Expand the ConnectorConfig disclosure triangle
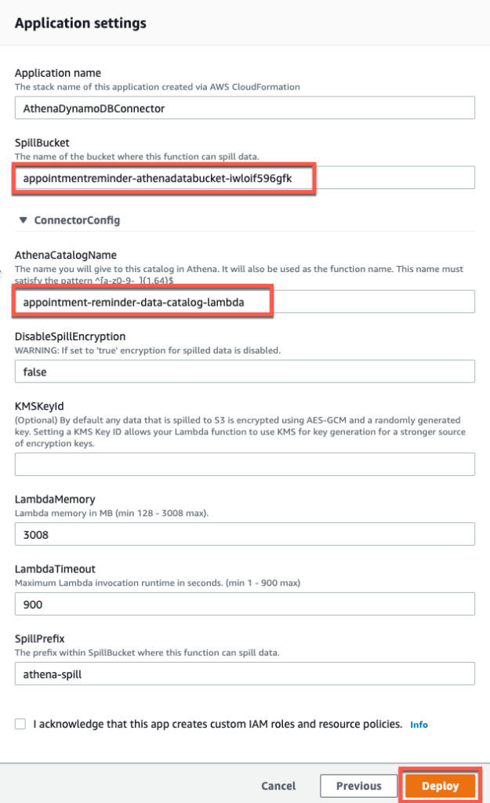 24,220
